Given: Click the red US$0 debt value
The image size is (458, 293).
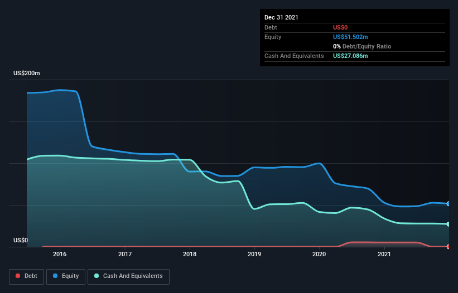Looking at the screenshot, I should [x=340, y=27].
